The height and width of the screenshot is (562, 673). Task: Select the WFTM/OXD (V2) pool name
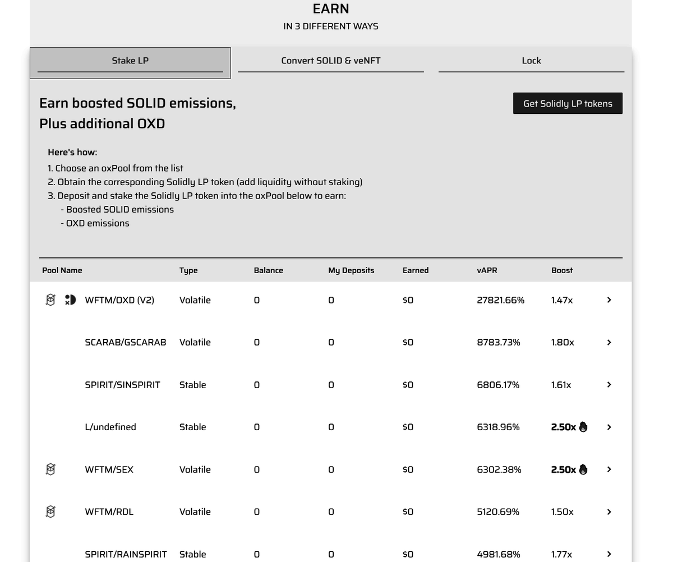coord(119,300)
